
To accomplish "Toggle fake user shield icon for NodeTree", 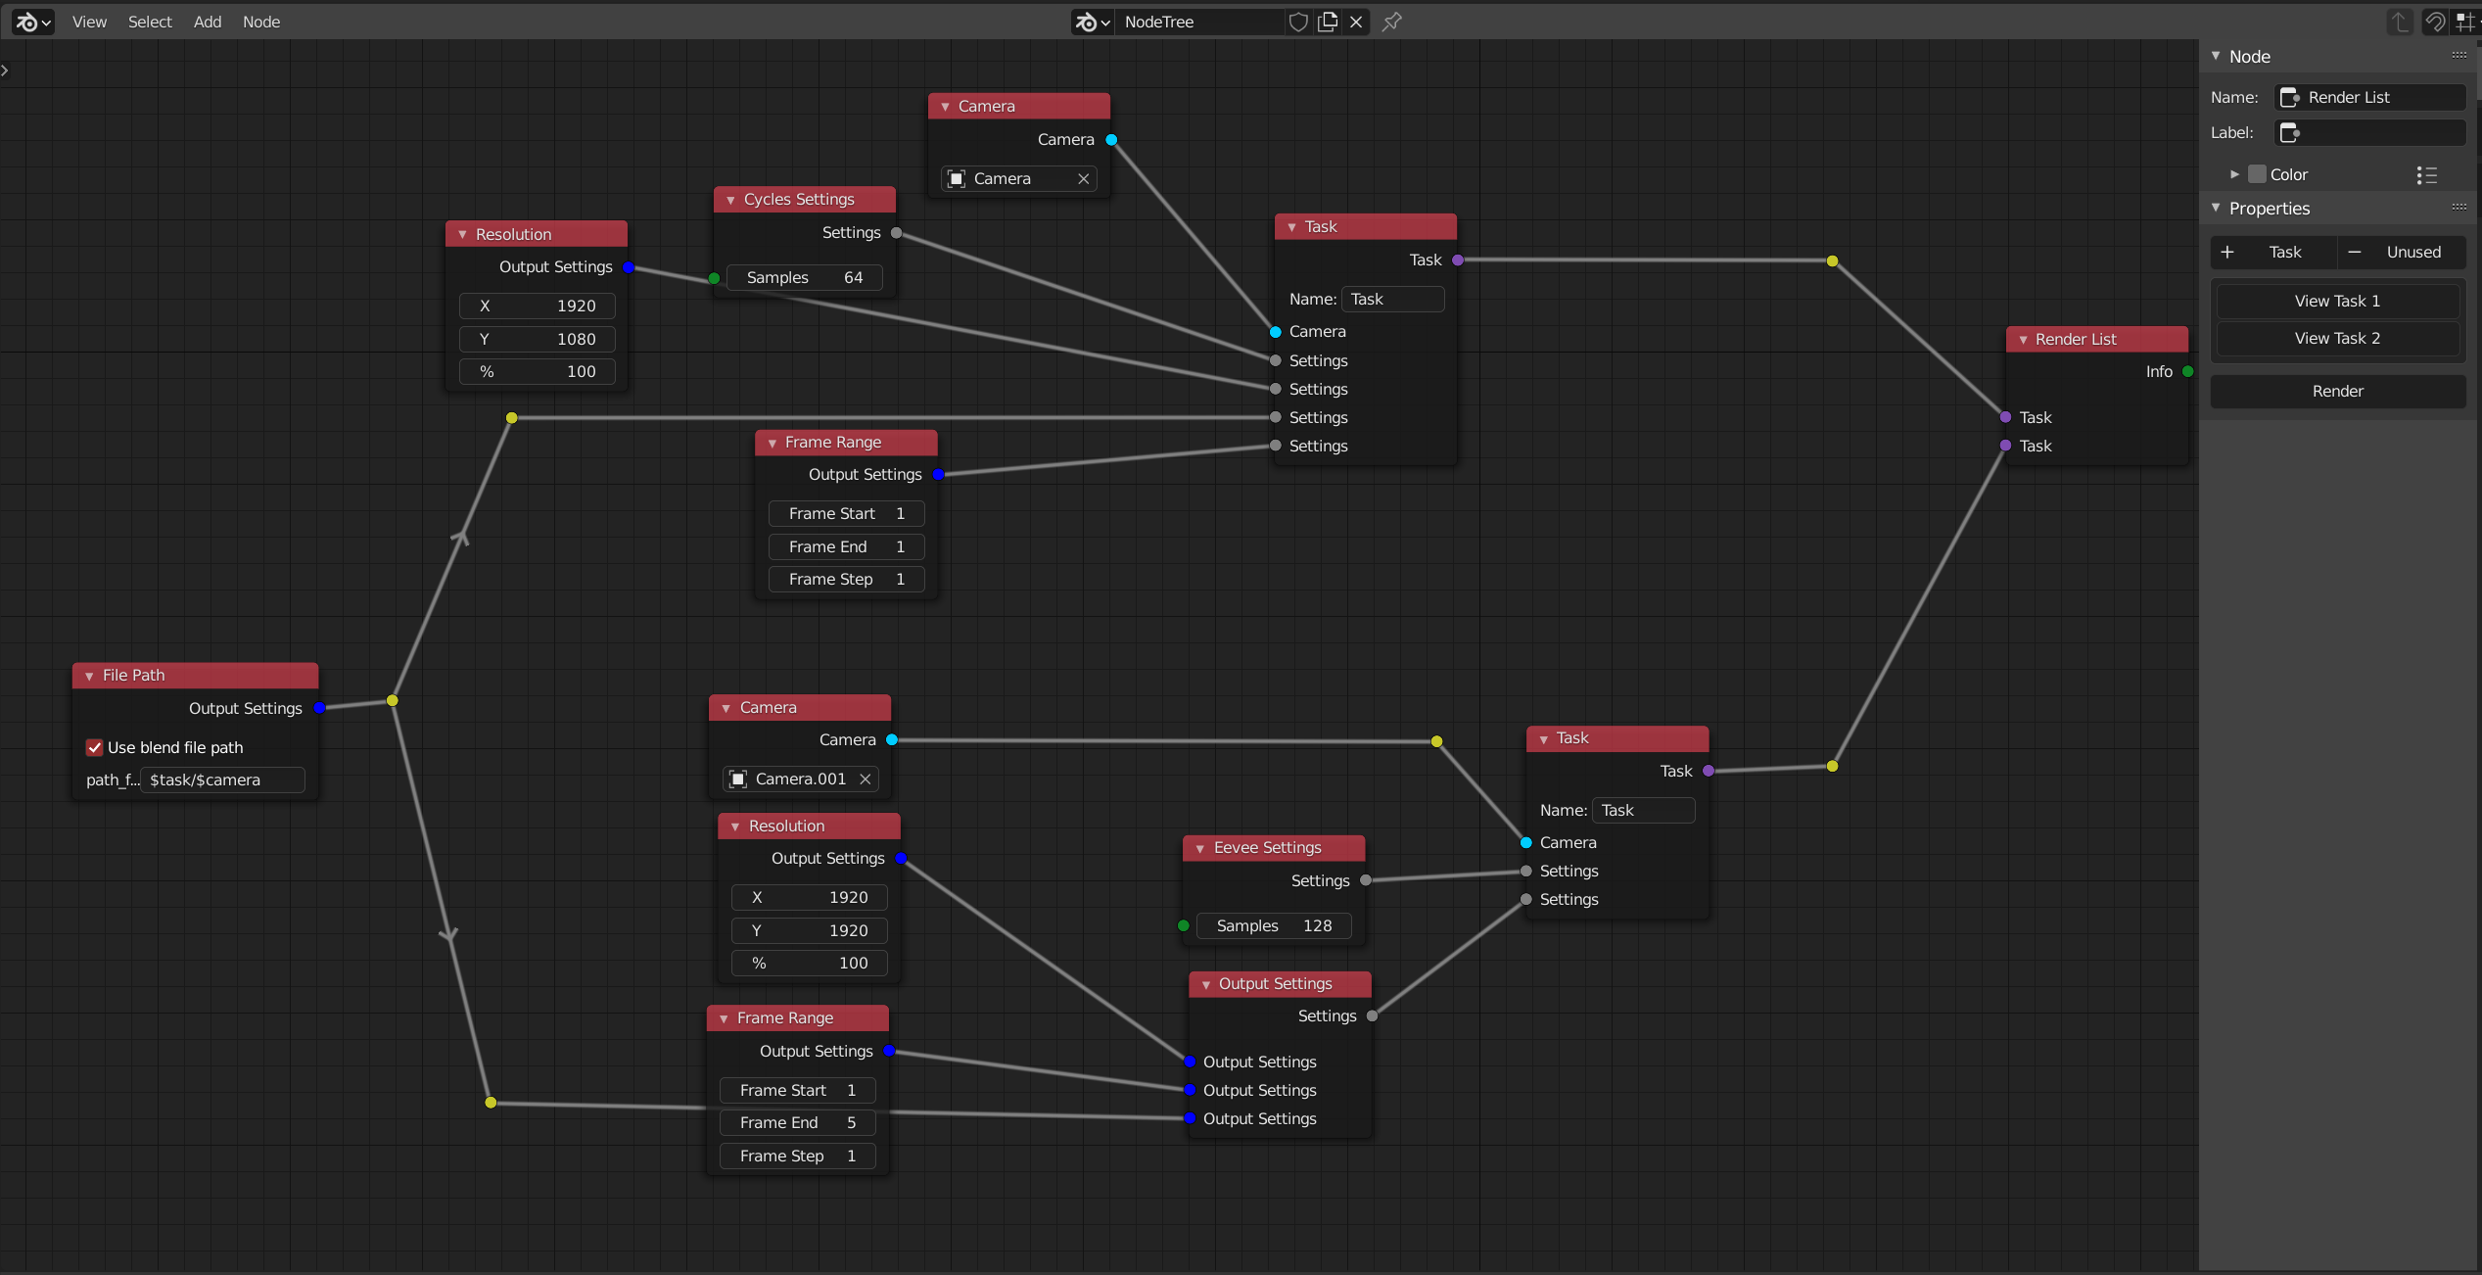I will pos(1298,22).
